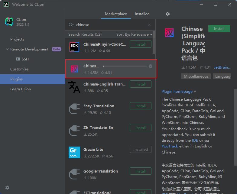
Task: Click the Chinese pack download progress bar
Action: 125,66
